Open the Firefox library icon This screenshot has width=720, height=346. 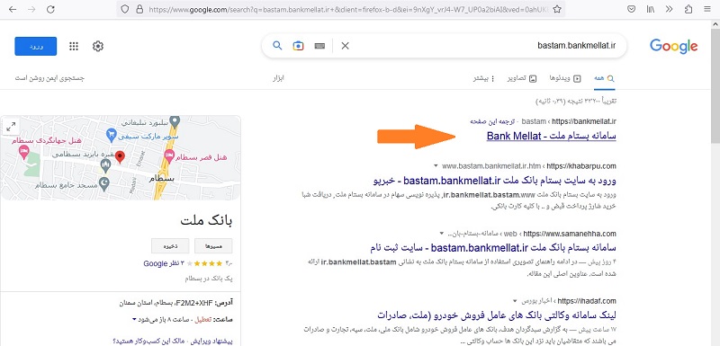651,9
